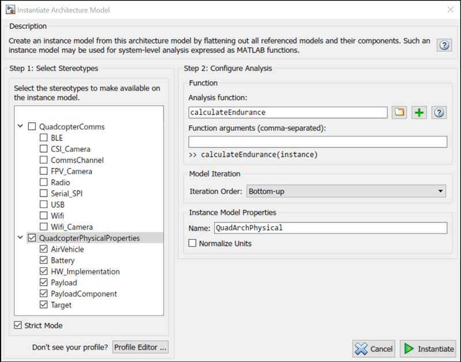Open the Iteration Order dropdown

coord(346,191)
